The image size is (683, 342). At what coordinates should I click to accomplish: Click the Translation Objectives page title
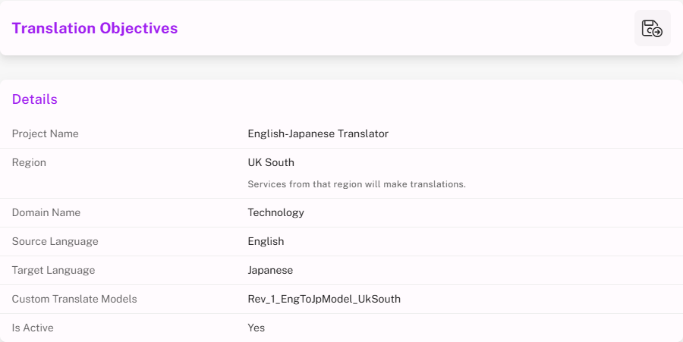point(95,29)
